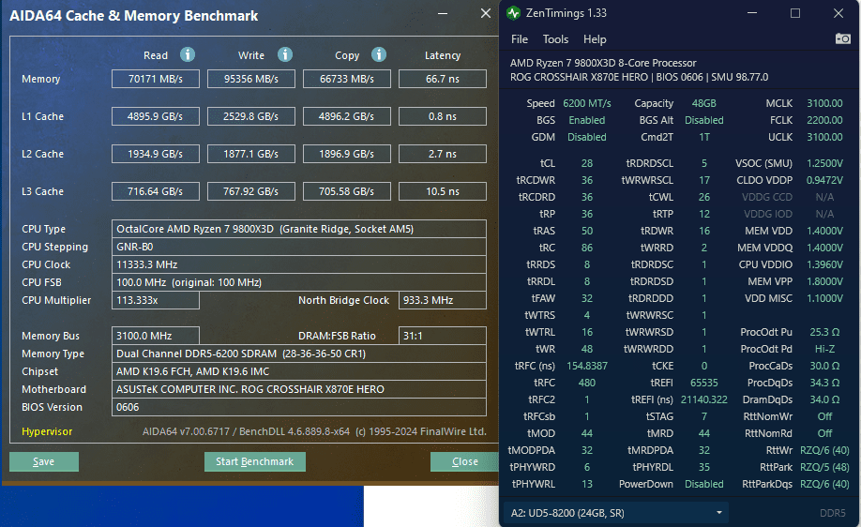Click the Copy info icon in AIDA64

coord(379,55)
